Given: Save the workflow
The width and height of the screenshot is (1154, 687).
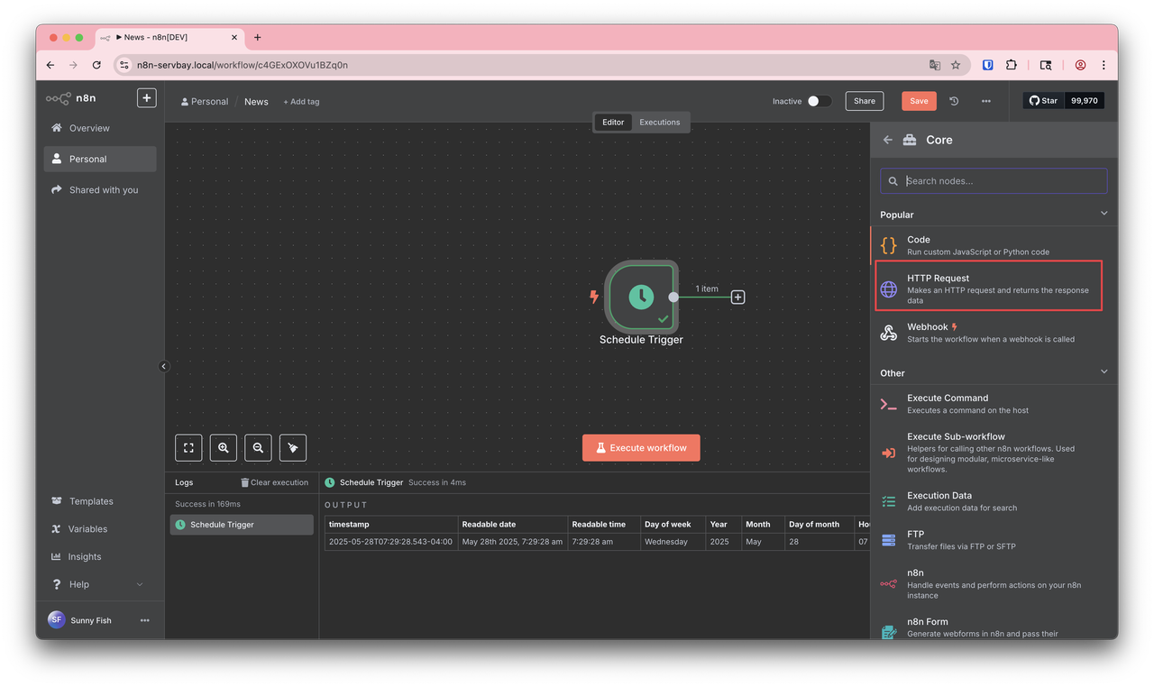Looking at the screenshot, I should pyautogui.click(x=919, y=101).
